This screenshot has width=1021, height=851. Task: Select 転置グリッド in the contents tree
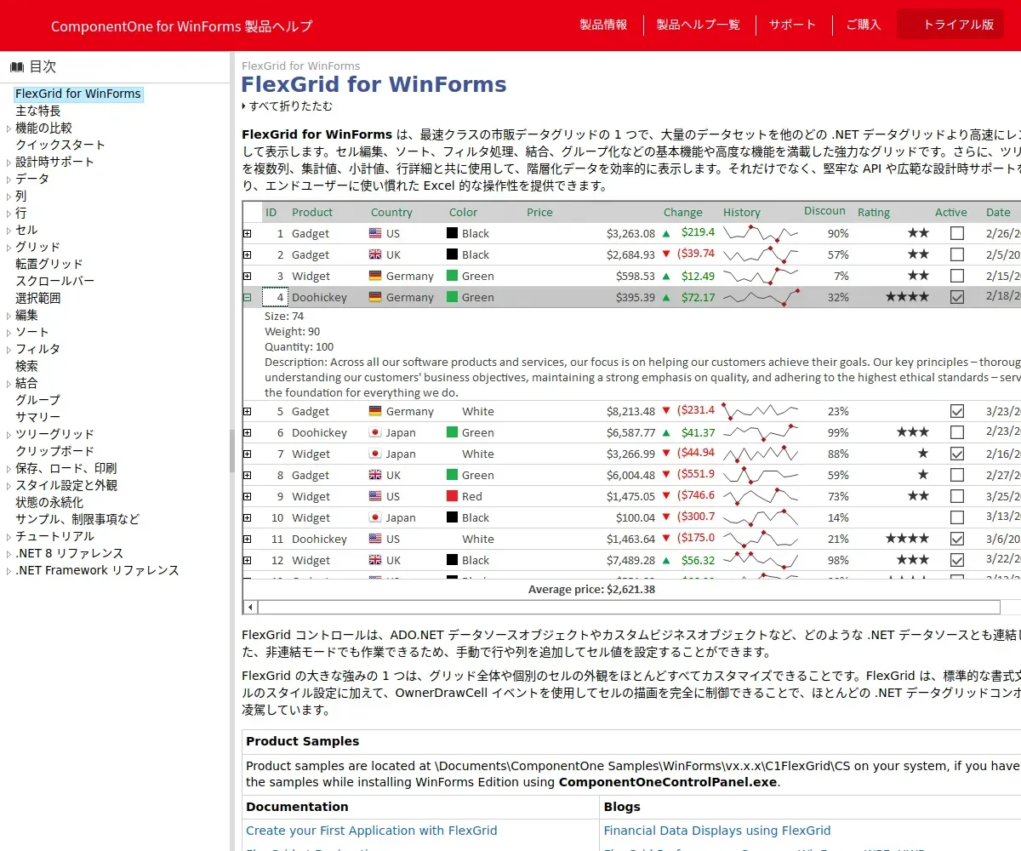(x=49, y=264)
